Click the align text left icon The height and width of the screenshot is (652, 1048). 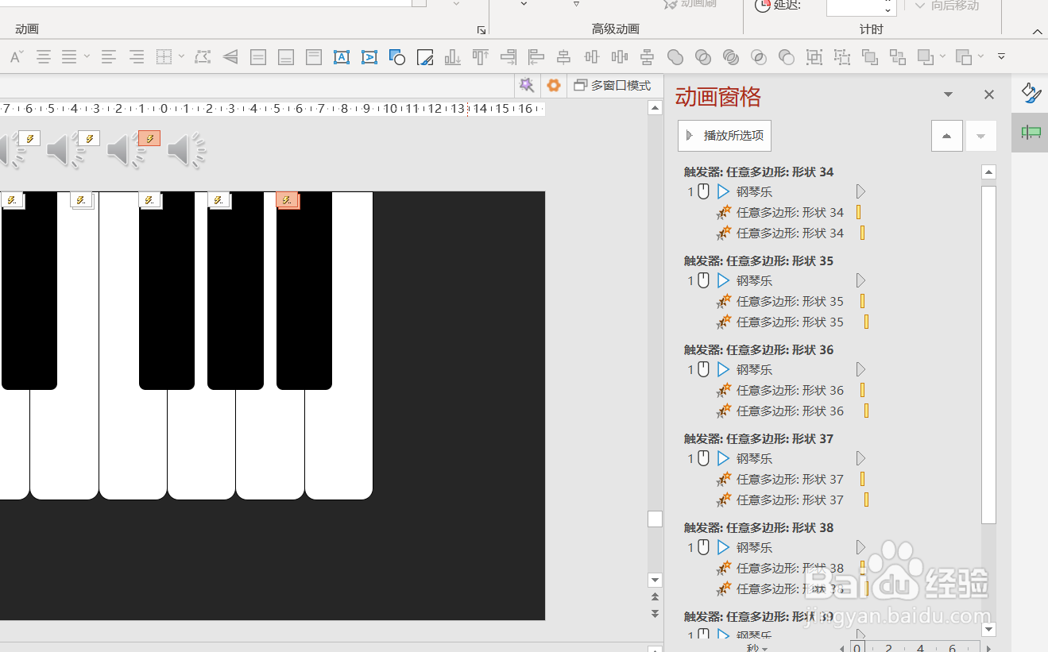108,57
